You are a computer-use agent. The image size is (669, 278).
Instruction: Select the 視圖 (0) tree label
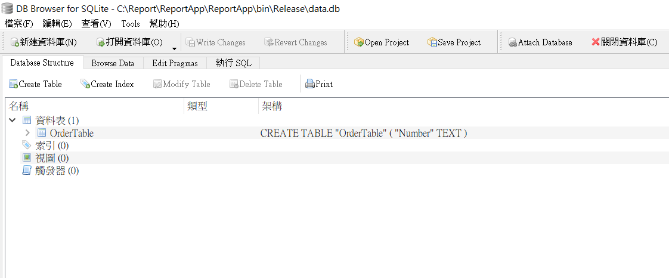coord(52,159)
